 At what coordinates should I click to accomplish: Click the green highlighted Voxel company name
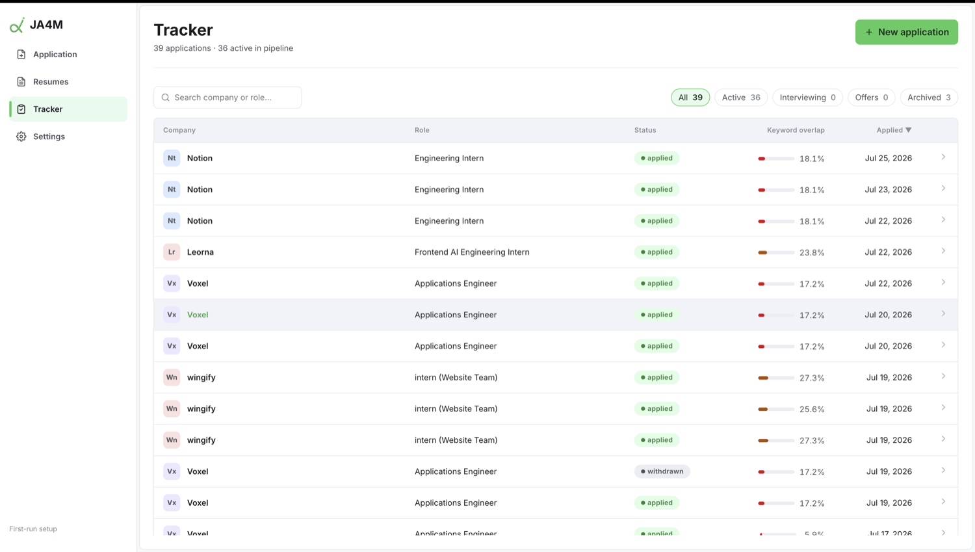tap(198, 315)
